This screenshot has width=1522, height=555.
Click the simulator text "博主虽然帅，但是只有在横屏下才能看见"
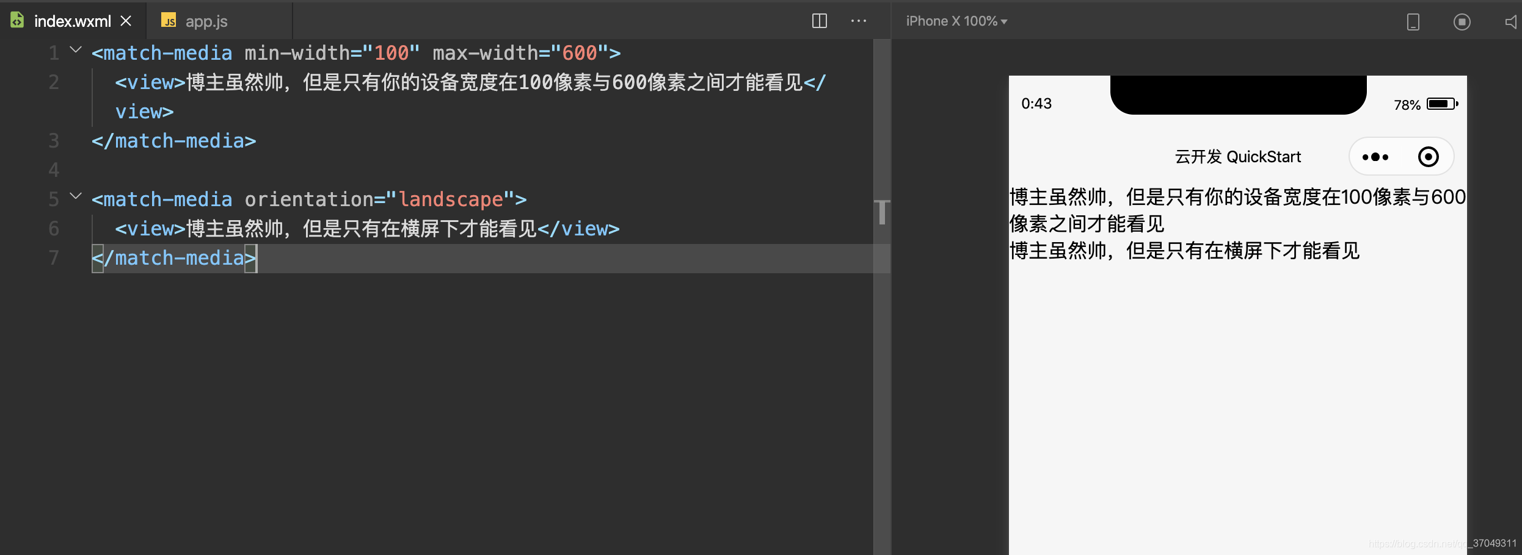point(1185,251)
